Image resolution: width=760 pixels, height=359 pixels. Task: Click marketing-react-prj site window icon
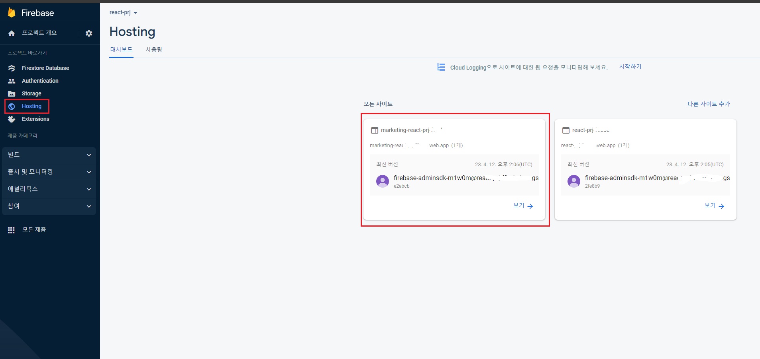[x=375, y=130]
